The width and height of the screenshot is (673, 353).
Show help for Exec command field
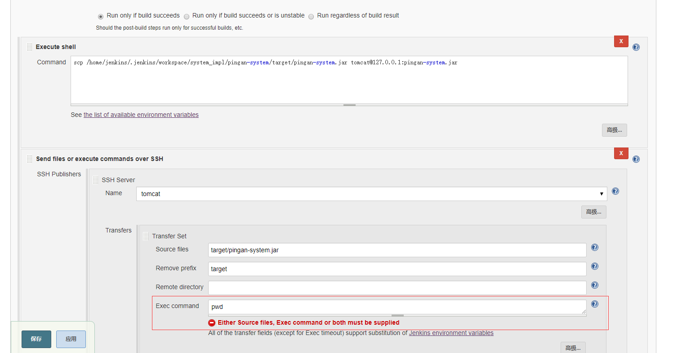click(594, 304)
